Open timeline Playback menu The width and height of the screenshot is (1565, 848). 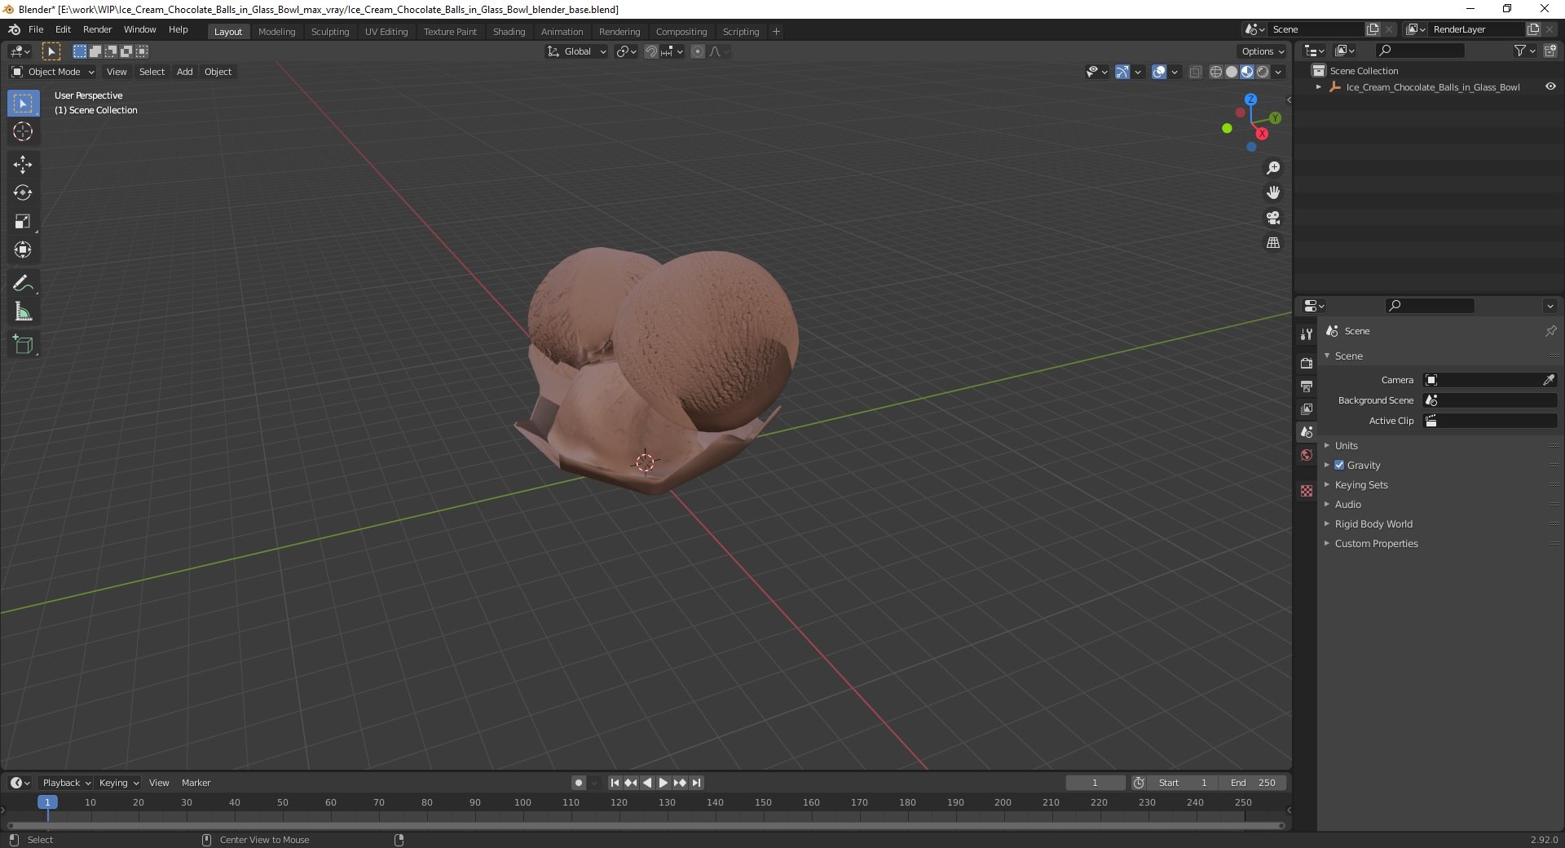(x=66, y=783)
